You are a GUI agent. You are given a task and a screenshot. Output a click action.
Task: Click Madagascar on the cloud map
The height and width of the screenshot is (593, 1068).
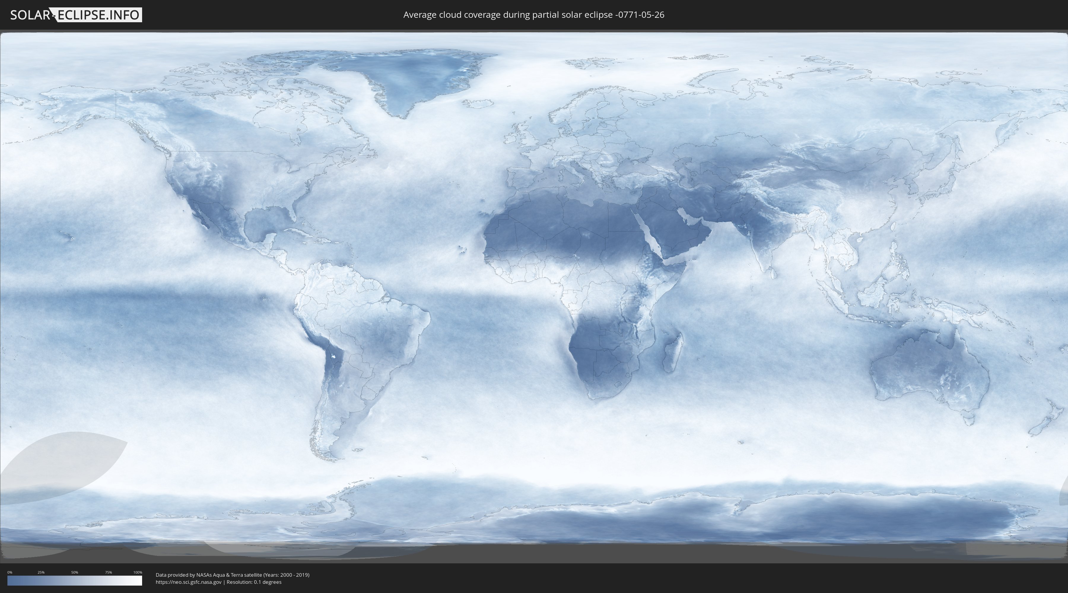pos(673,353)
